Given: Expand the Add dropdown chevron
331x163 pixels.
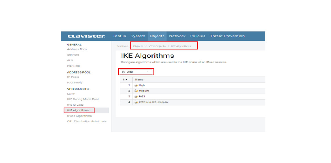Looking at the screenshot, I should pos(148,72).
